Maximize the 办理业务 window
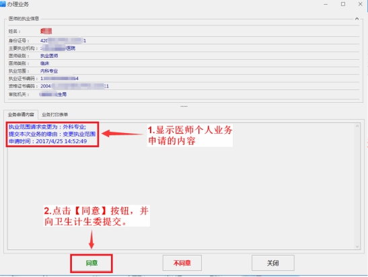 pos(343,4)
